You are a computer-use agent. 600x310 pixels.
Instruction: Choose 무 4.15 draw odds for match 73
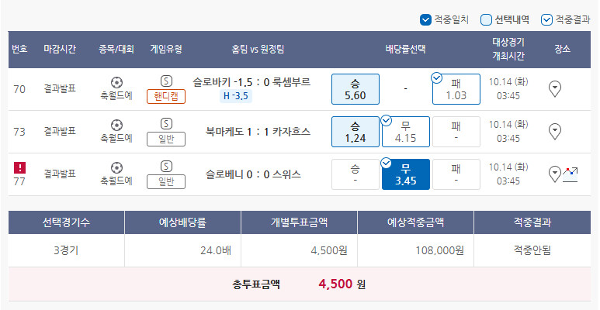click(405, 132)
